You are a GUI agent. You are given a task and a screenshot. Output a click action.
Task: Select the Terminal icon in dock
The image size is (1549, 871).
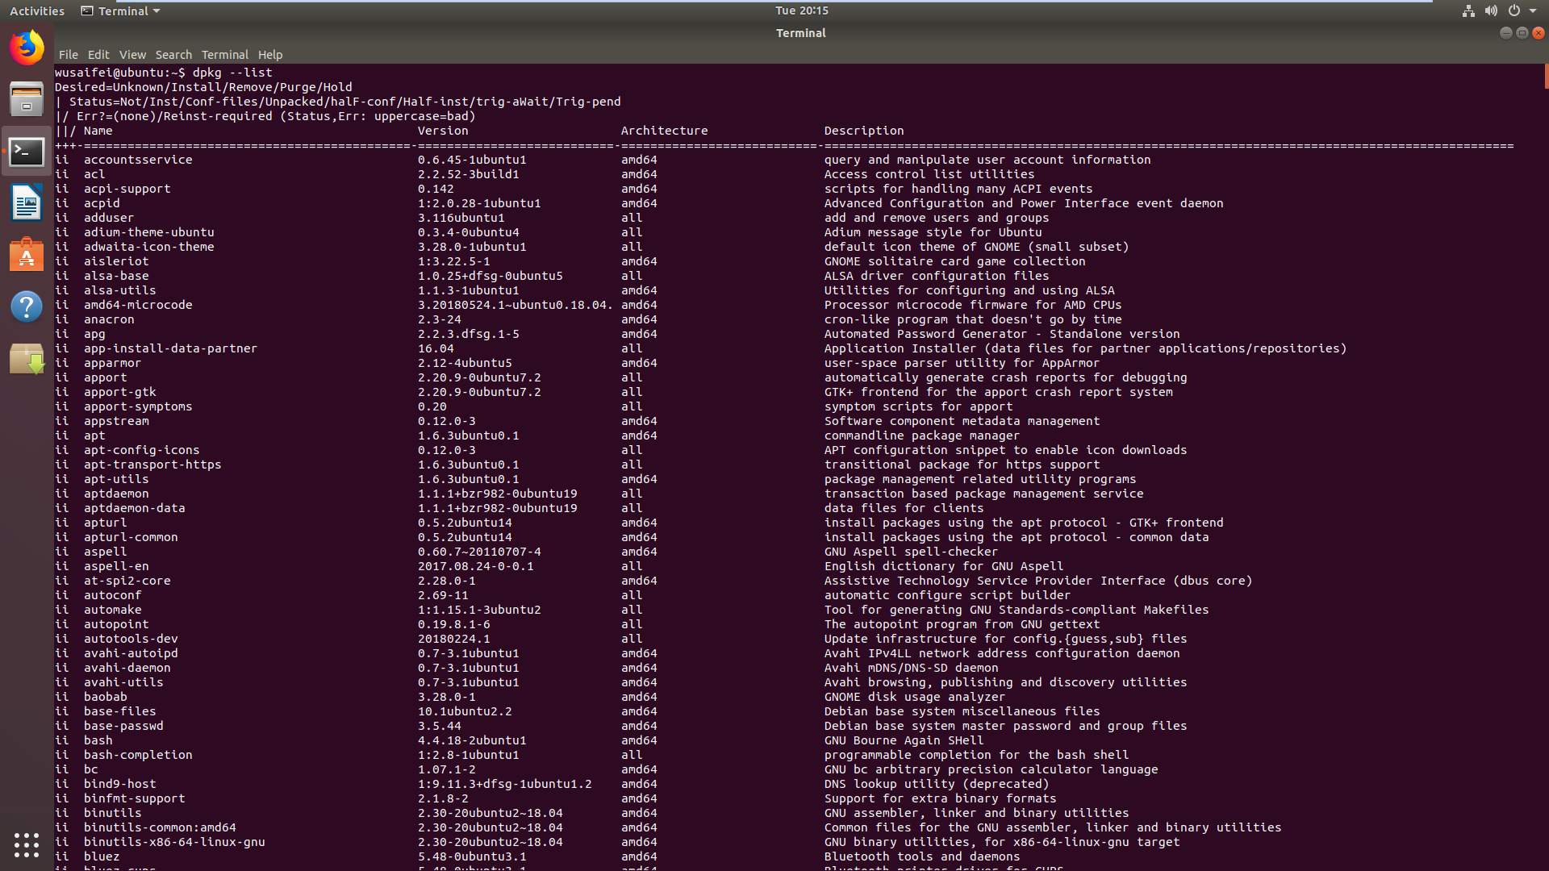pos(27,152)
